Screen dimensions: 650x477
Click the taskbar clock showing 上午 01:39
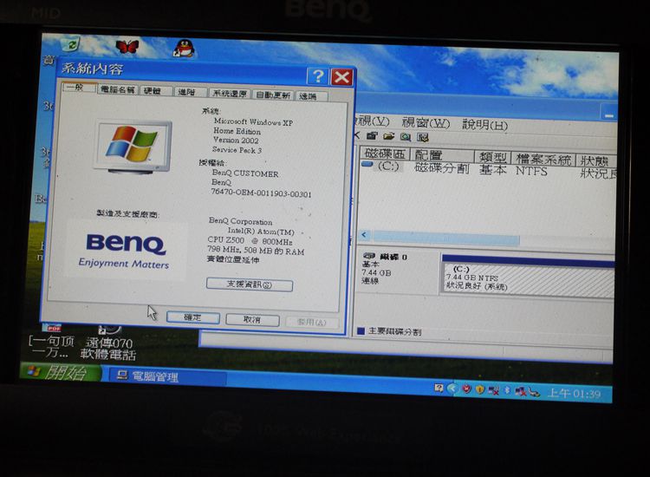click(x=574, y=393)
